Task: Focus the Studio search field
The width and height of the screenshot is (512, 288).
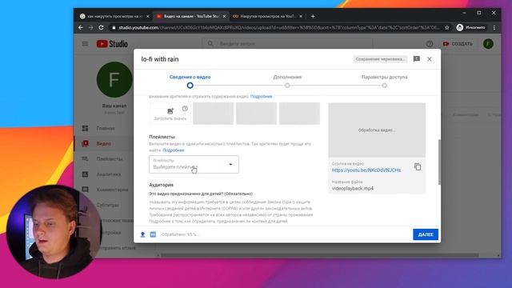Action: tap(287, 43)
